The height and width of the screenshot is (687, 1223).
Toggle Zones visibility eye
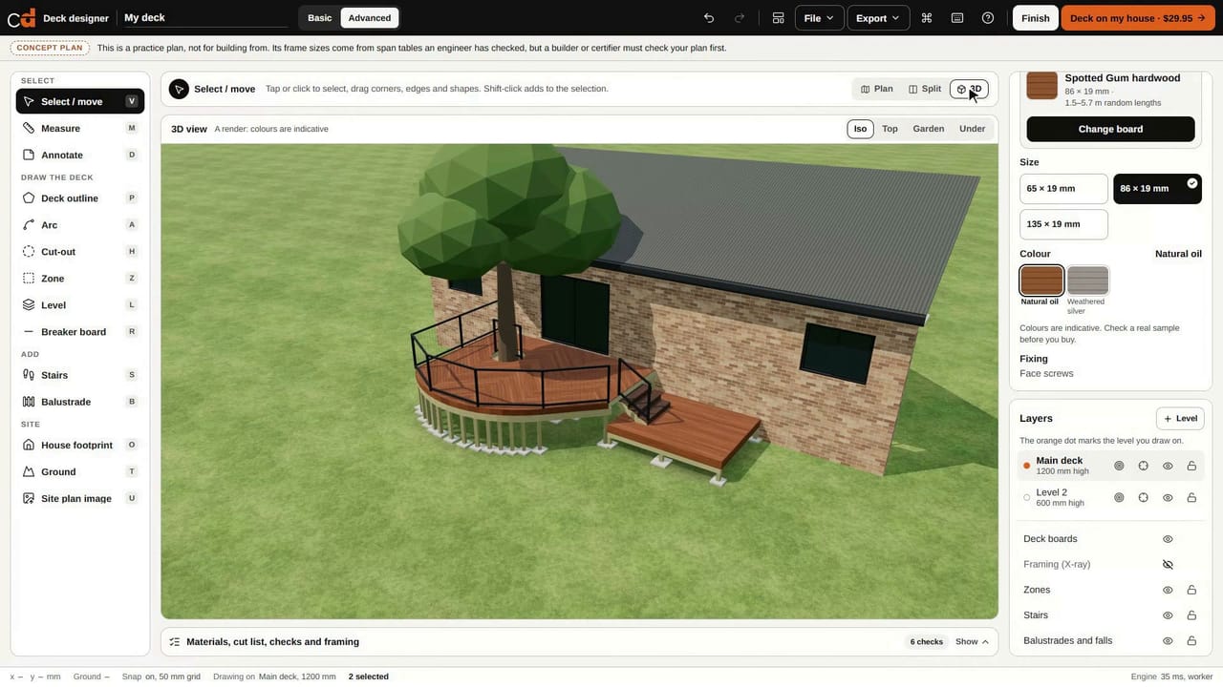pyautogui.click(x=1168, y=590)
